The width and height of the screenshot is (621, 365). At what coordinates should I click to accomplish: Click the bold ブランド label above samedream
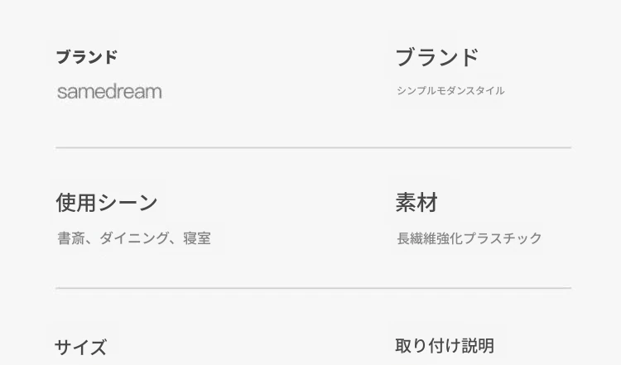[x=87, y=57]
